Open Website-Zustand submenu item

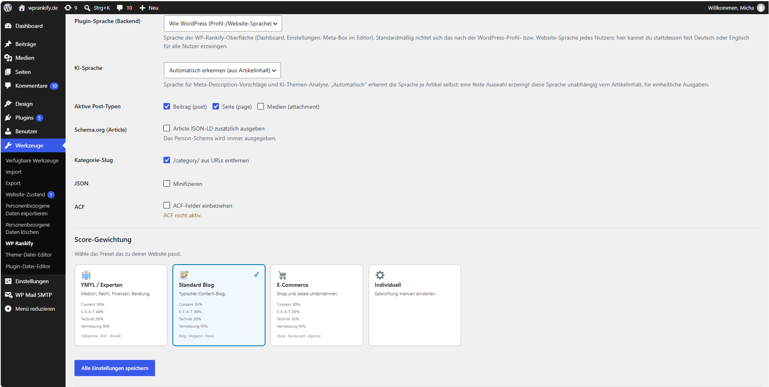tap(25, 194)
